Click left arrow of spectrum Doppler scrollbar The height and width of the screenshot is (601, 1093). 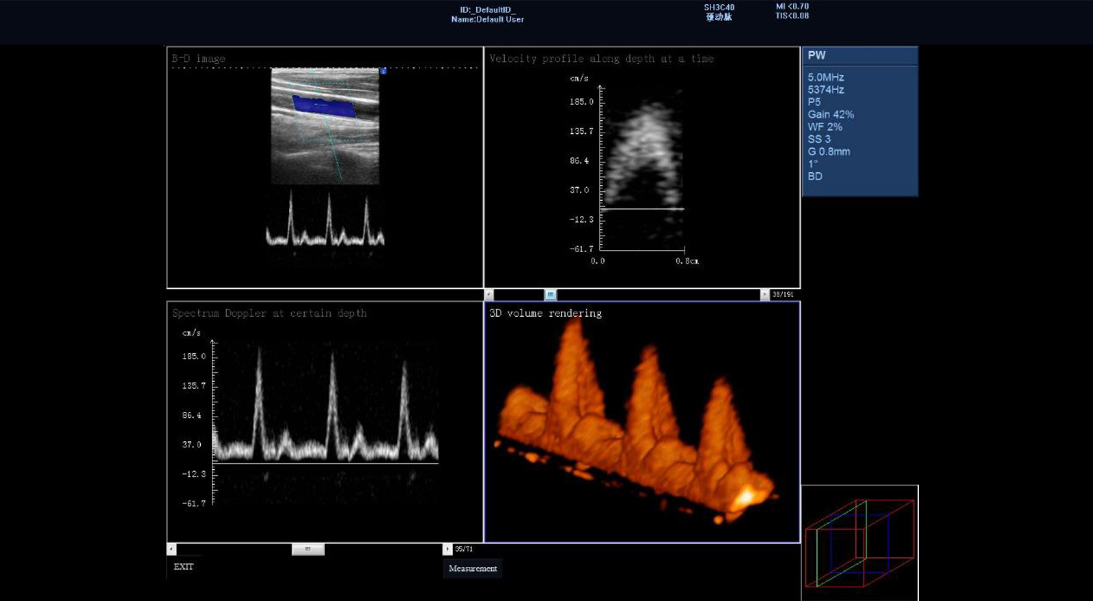coord(172,549)
